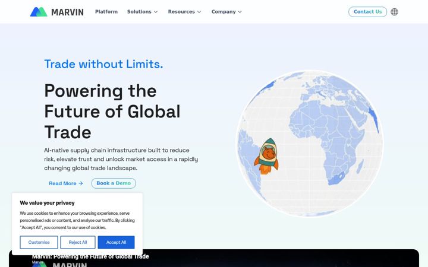Click the Book a Demo button
The height and width of the screenshot is (267, 428).
pyautogui.click(x=114, y=183)
